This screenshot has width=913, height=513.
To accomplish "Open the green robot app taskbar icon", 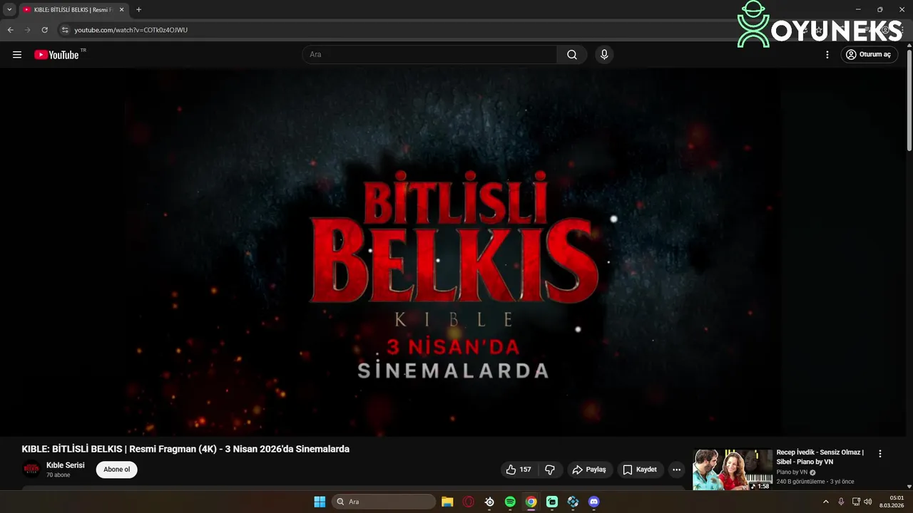I will click(552, 502).
